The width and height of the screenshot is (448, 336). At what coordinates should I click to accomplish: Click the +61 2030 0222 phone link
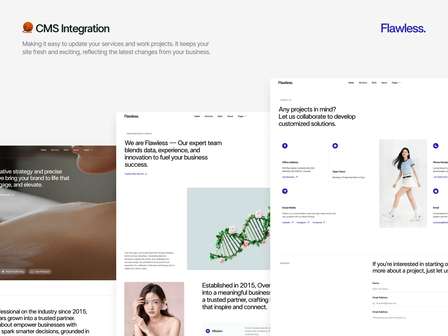click(x=440, y=177)
